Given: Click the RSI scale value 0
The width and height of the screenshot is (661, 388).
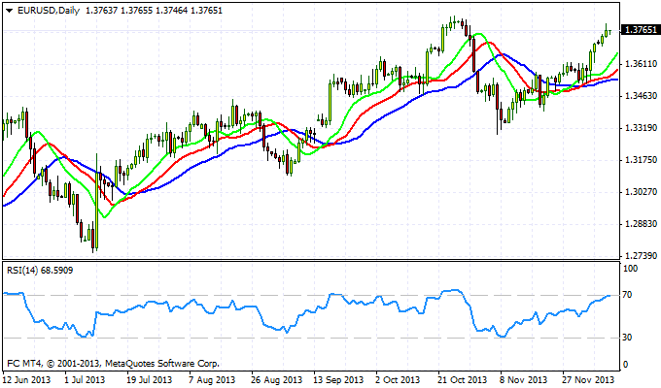Looking at the screenshot, I should tap(625, 365).
